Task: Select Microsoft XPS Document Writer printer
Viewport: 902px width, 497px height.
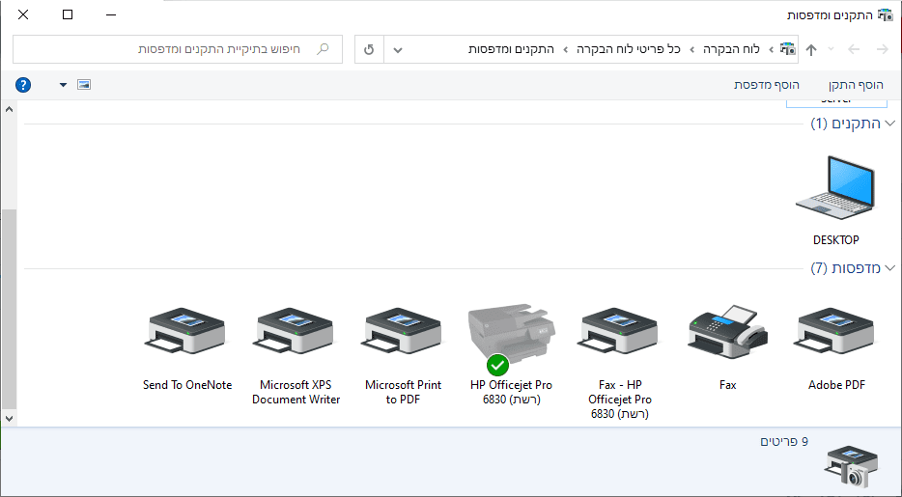Action: tap(295, 332)
